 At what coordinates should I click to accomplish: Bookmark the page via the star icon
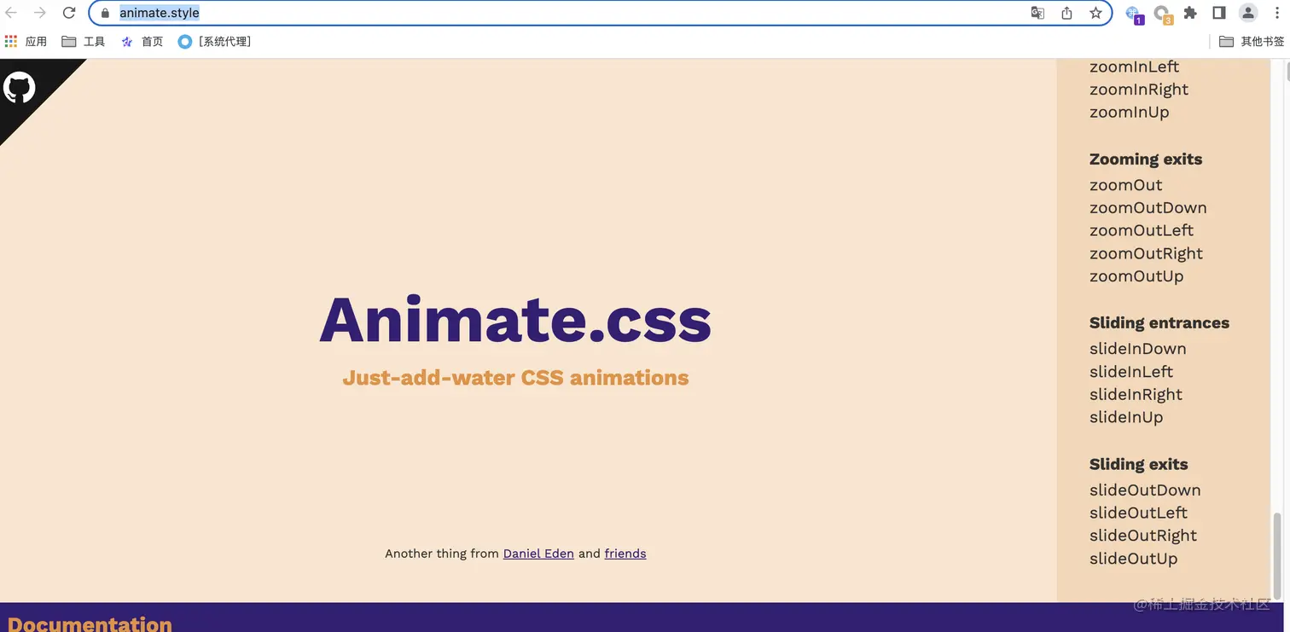tap(1095, 13)
